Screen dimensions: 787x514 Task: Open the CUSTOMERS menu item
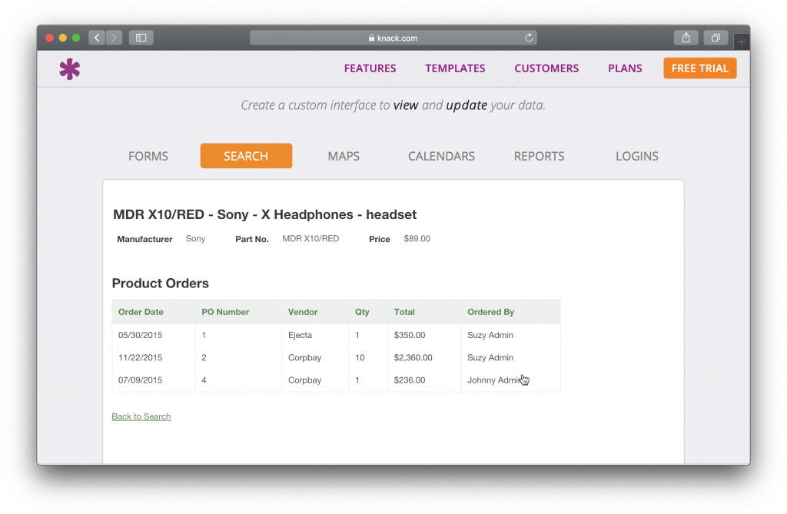pos(546,68)
